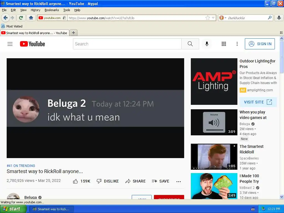Click the browser Forward arrow
This screenshot has height=213, width=284.
pos(12,18)
